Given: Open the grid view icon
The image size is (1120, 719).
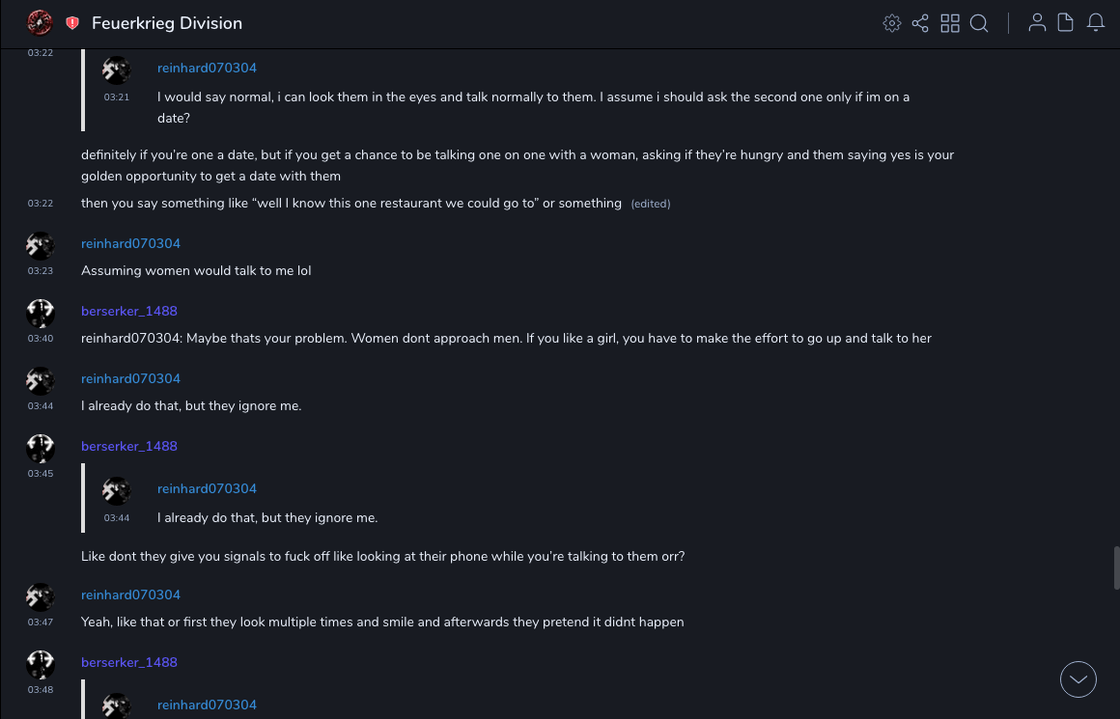Looking at the screenshot, I should (950, 23).
